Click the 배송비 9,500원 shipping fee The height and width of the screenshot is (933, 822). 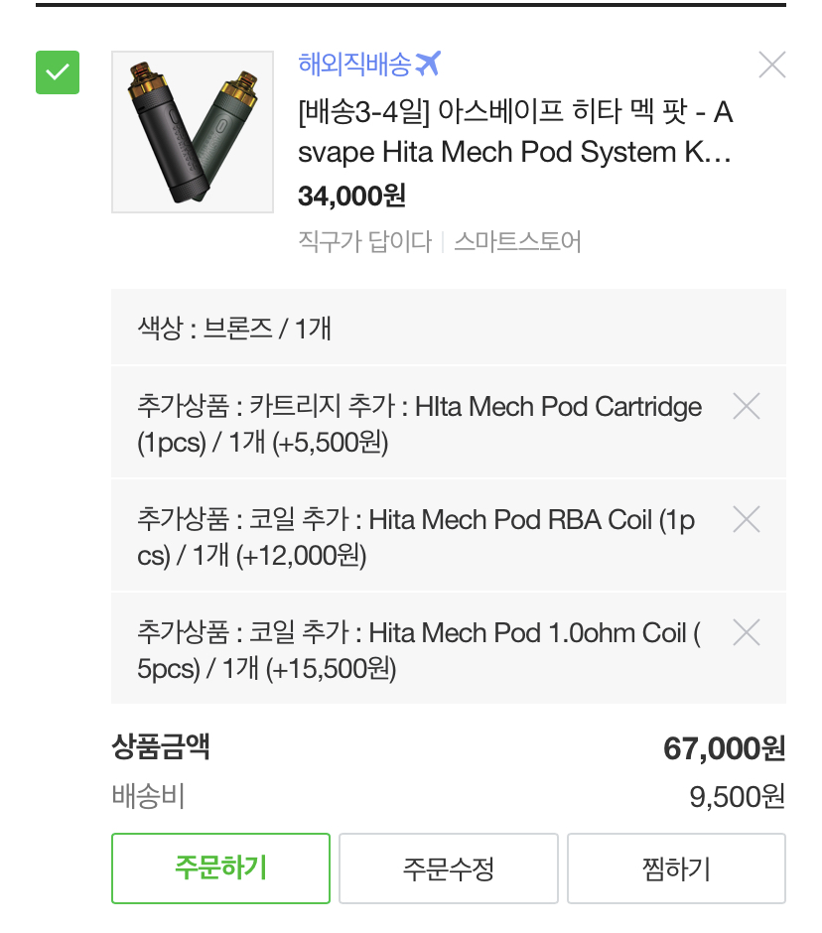[738, 797]
